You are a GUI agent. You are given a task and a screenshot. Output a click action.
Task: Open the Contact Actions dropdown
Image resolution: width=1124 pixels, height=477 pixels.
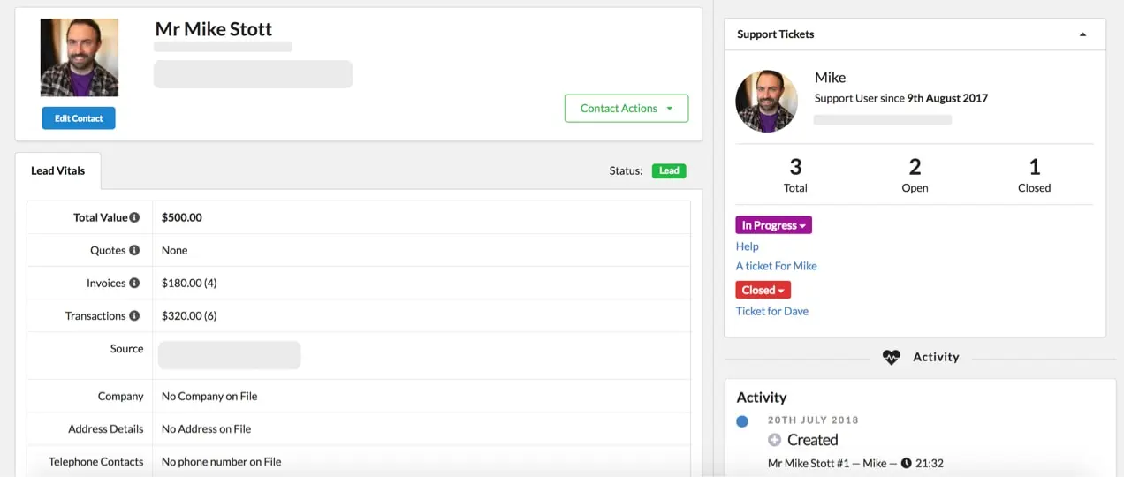tap(627, 108)
